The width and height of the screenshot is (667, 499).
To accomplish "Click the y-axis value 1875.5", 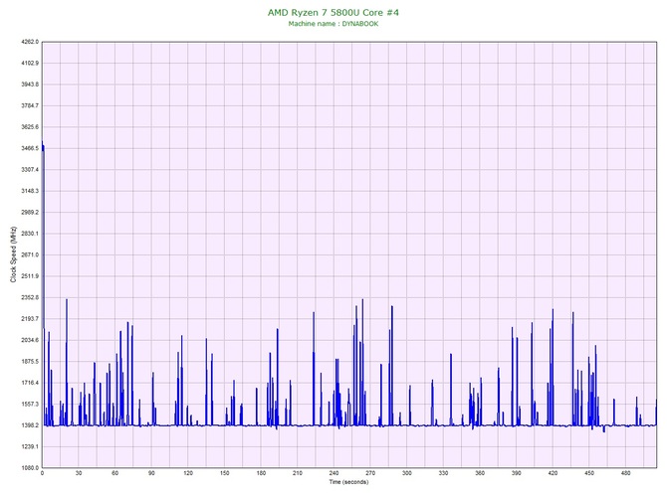I will click(30, 362).
